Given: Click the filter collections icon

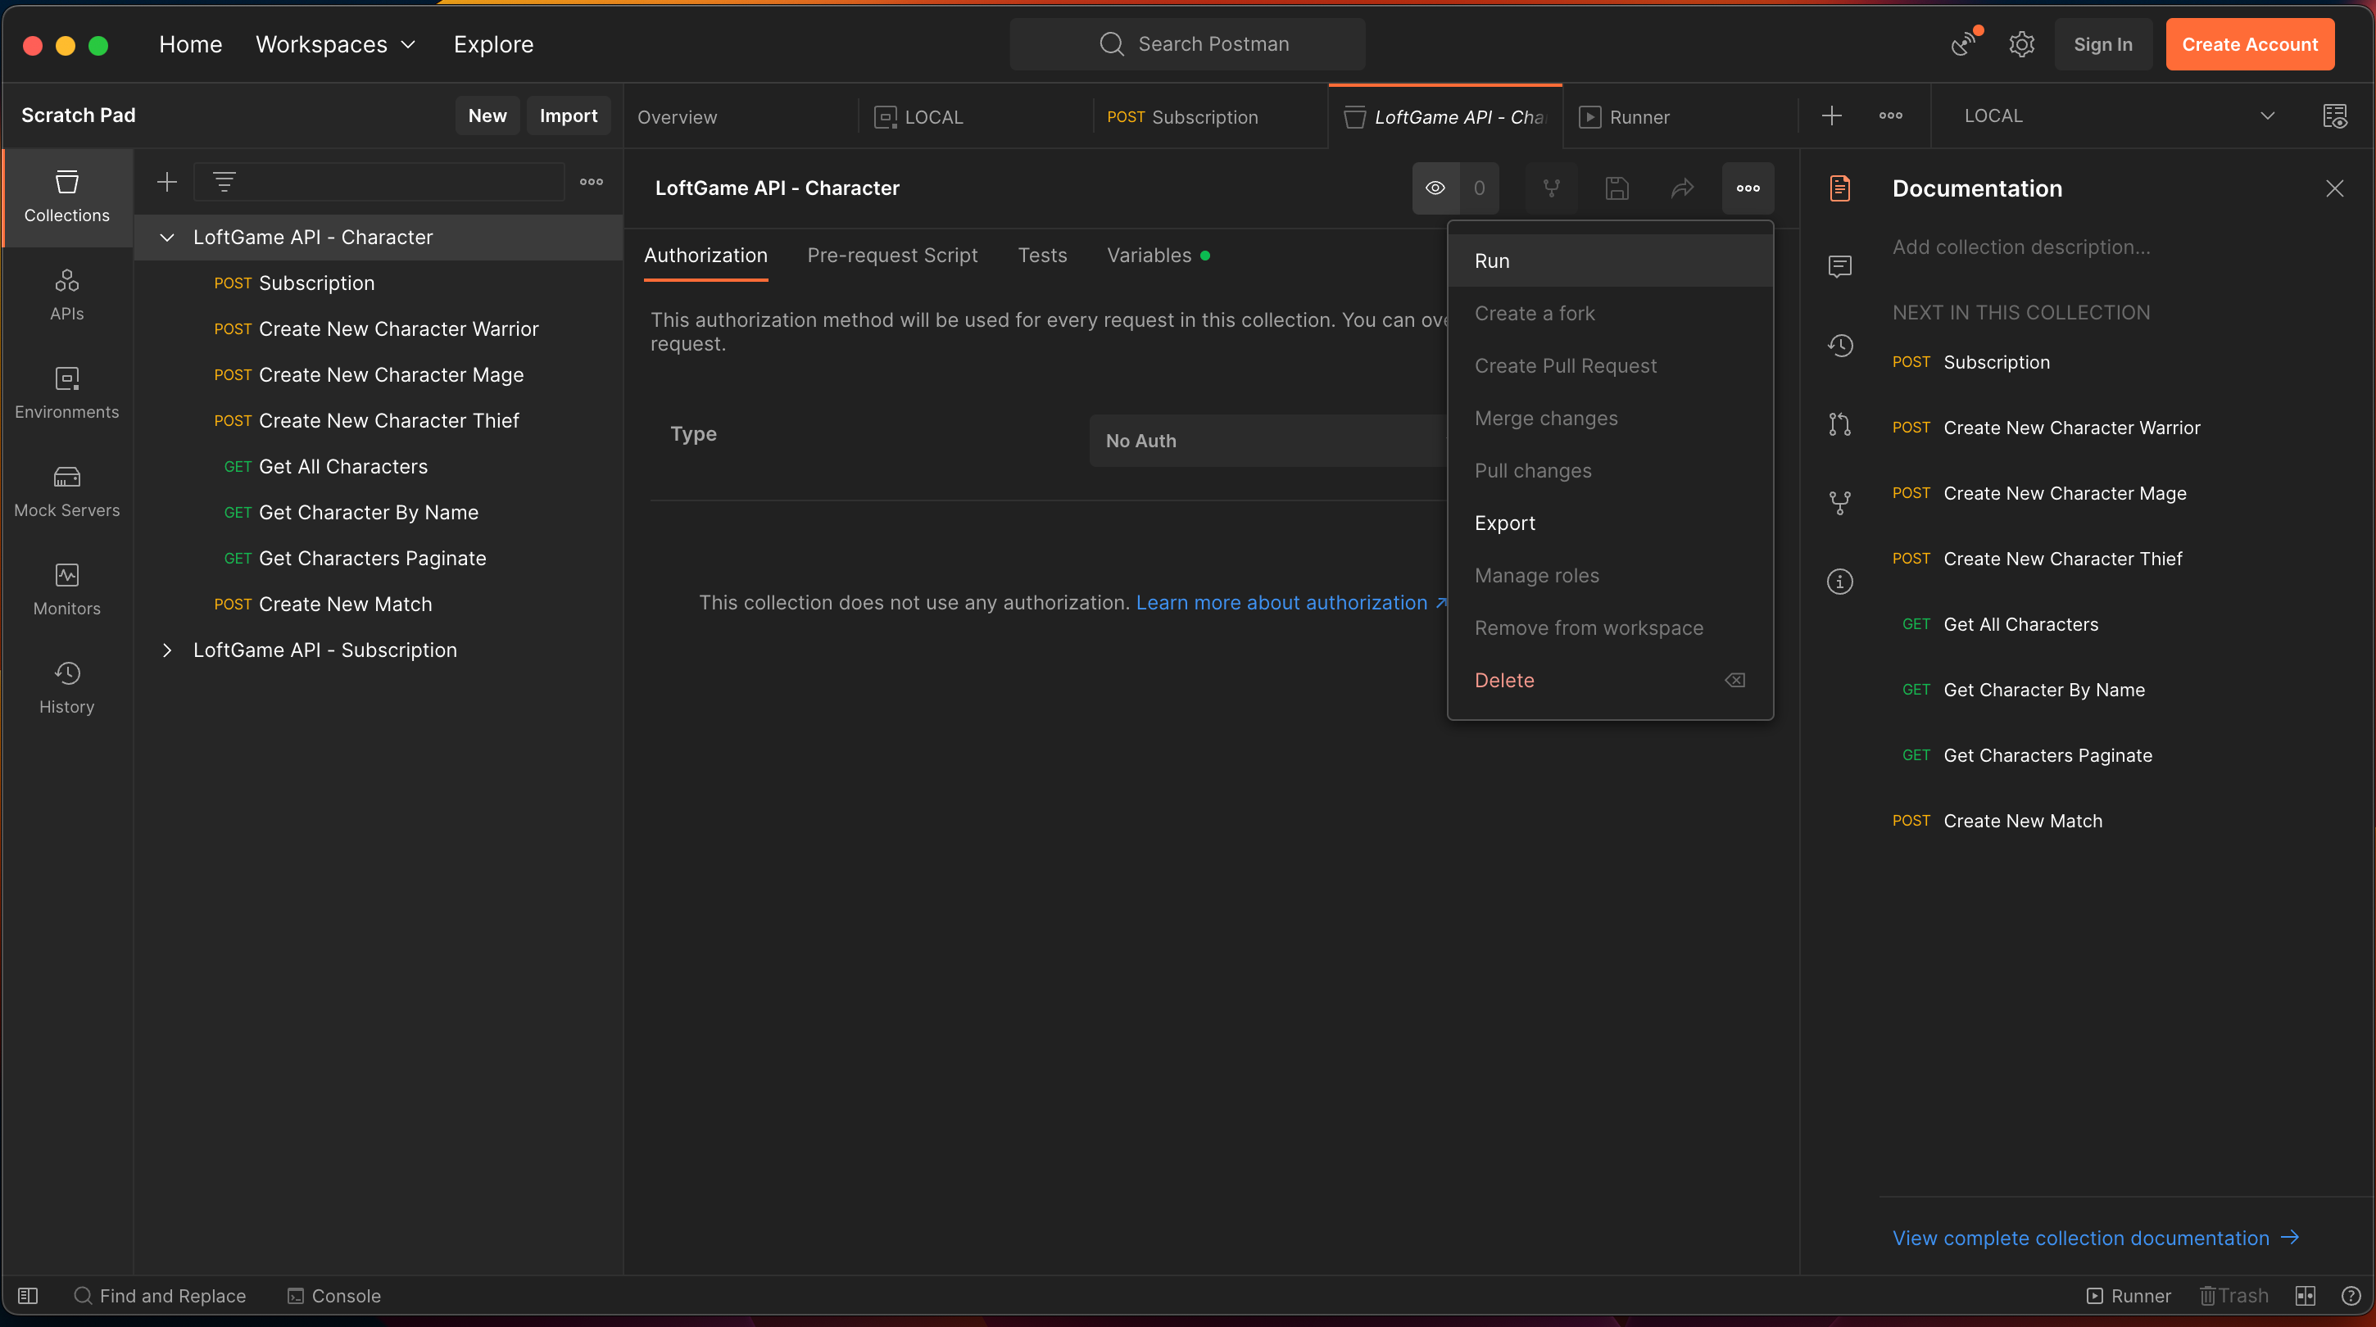Looking at the screenshot, I should [224, 182].
